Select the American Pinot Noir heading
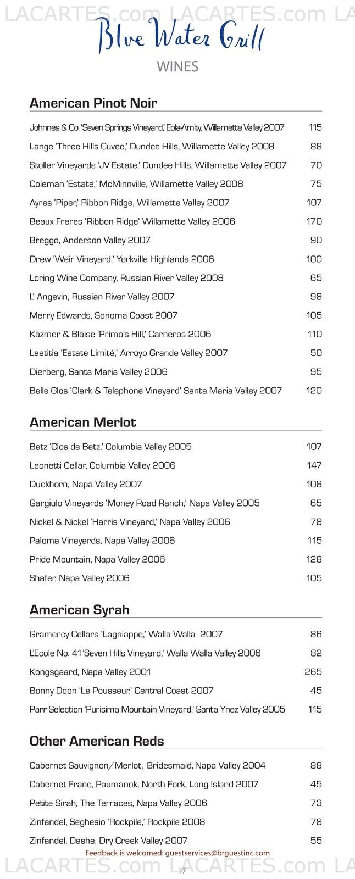 click(93, 103)
